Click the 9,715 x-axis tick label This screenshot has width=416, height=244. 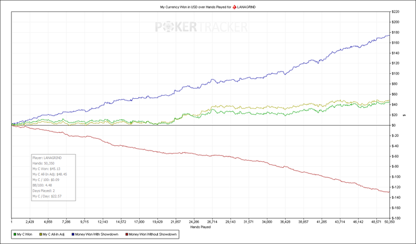click(84, 221)
